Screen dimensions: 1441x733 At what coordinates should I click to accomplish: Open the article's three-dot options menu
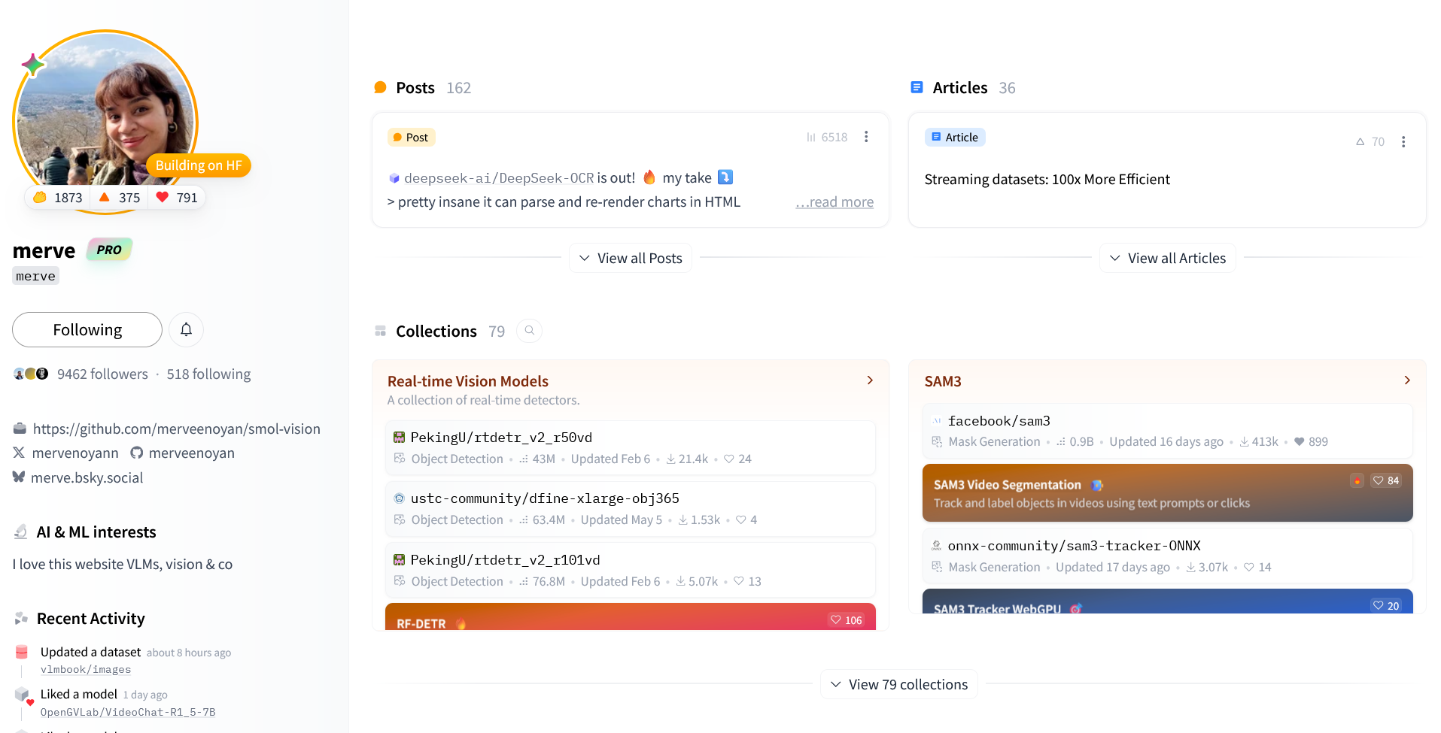pyautogui.click(x=1403, y=141)
